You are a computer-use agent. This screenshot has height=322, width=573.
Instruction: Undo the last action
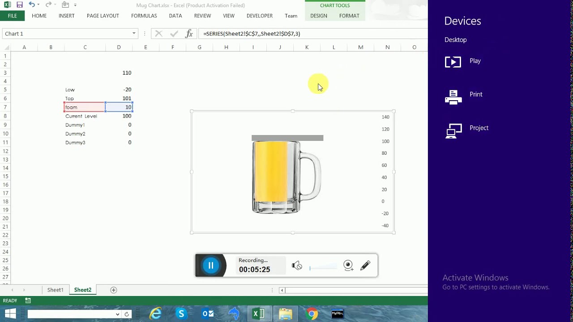click(x=32, y=5)
